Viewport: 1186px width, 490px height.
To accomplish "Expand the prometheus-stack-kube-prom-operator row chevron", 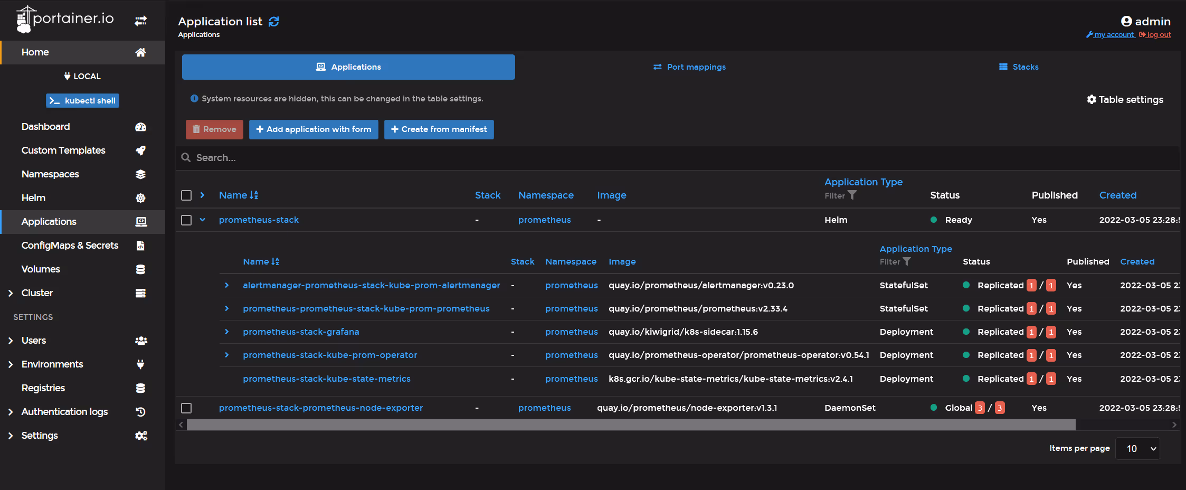I will click(x=227, y=355).
